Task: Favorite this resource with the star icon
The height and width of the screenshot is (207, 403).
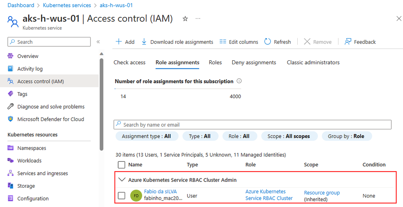Action: (185, 19)
